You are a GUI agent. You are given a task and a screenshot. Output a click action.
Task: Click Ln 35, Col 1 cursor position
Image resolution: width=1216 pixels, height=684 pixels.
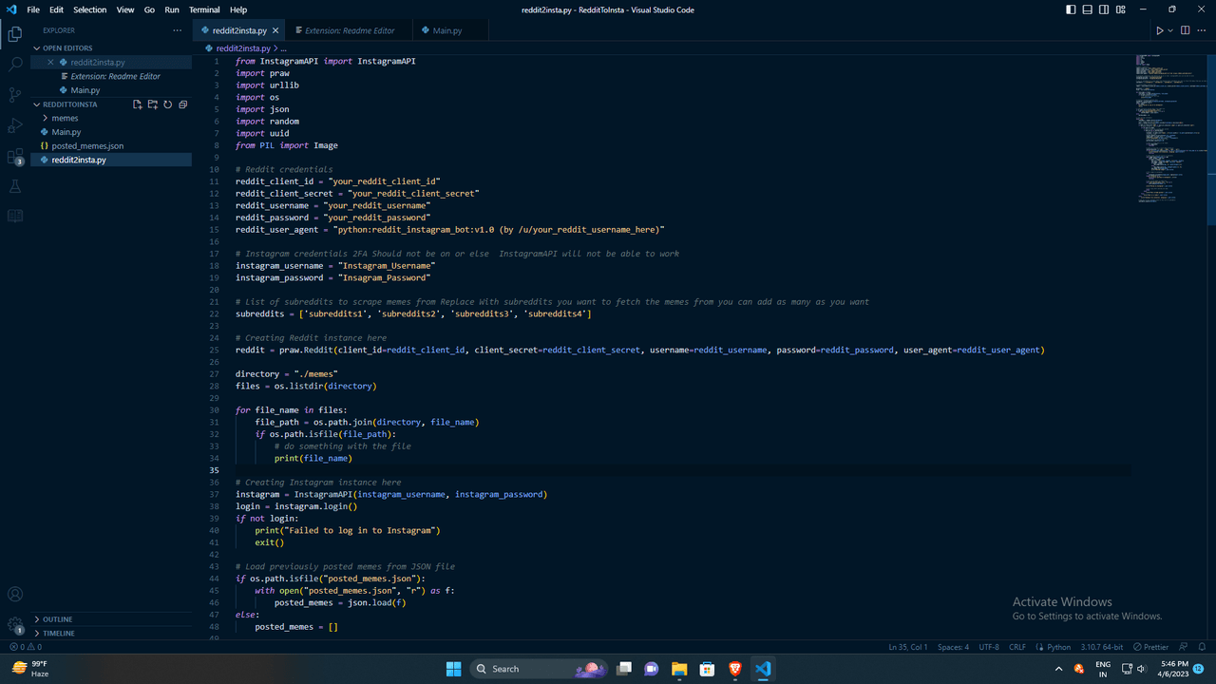click(x=908, y=647)
